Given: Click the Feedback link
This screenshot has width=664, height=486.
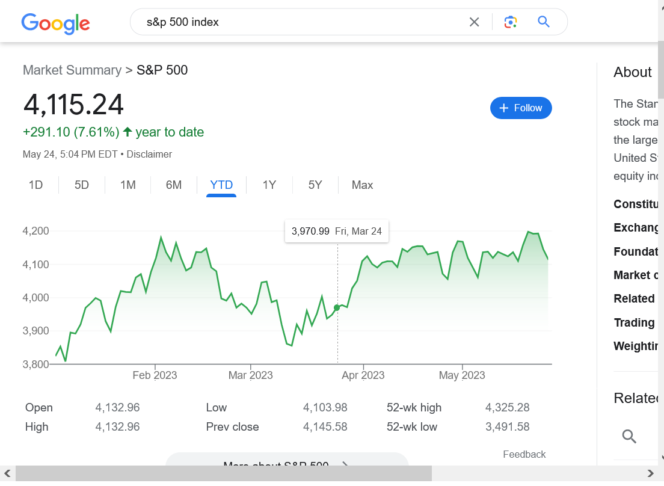Looking at the screenshot, I should [x=524, y=455].
